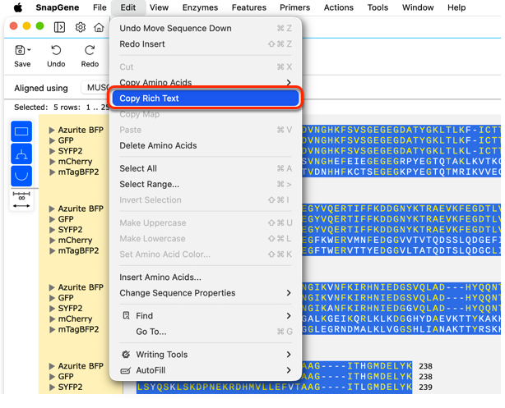Screen dimensions: 505x408
Task: Open Writing Tools submenu
Action: click(x=206, y=355)
